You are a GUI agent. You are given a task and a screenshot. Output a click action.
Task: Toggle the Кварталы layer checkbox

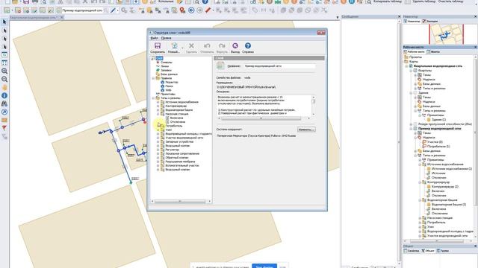point(415,71)
